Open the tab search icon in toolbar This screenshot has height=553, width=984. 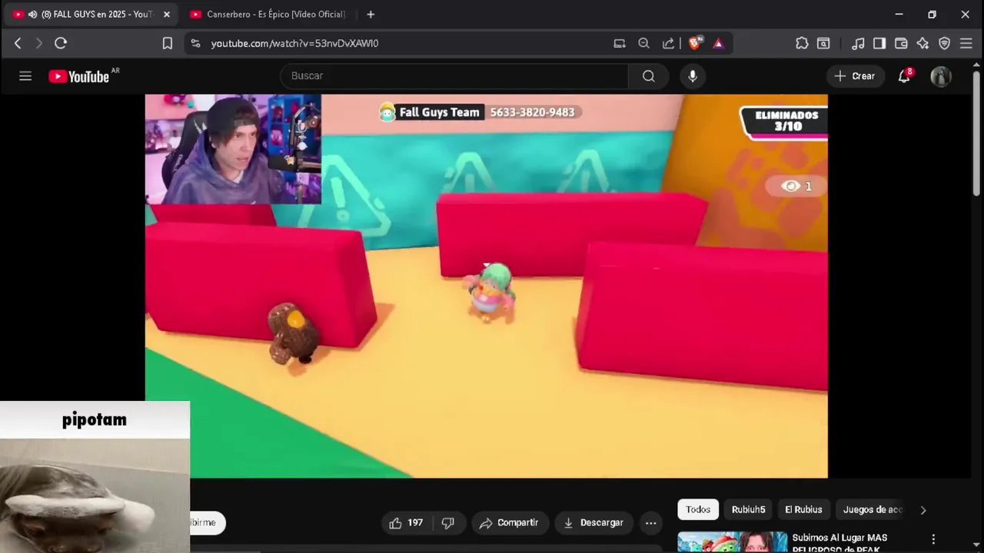[823, 43]
